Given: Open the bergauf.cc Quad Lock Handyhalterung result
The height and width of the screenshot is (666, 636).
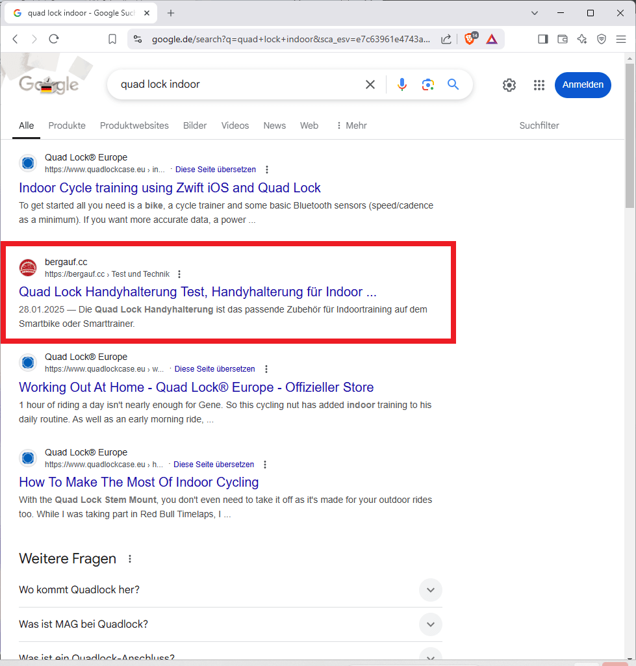Looking at the screenshot, I should 197,292.
